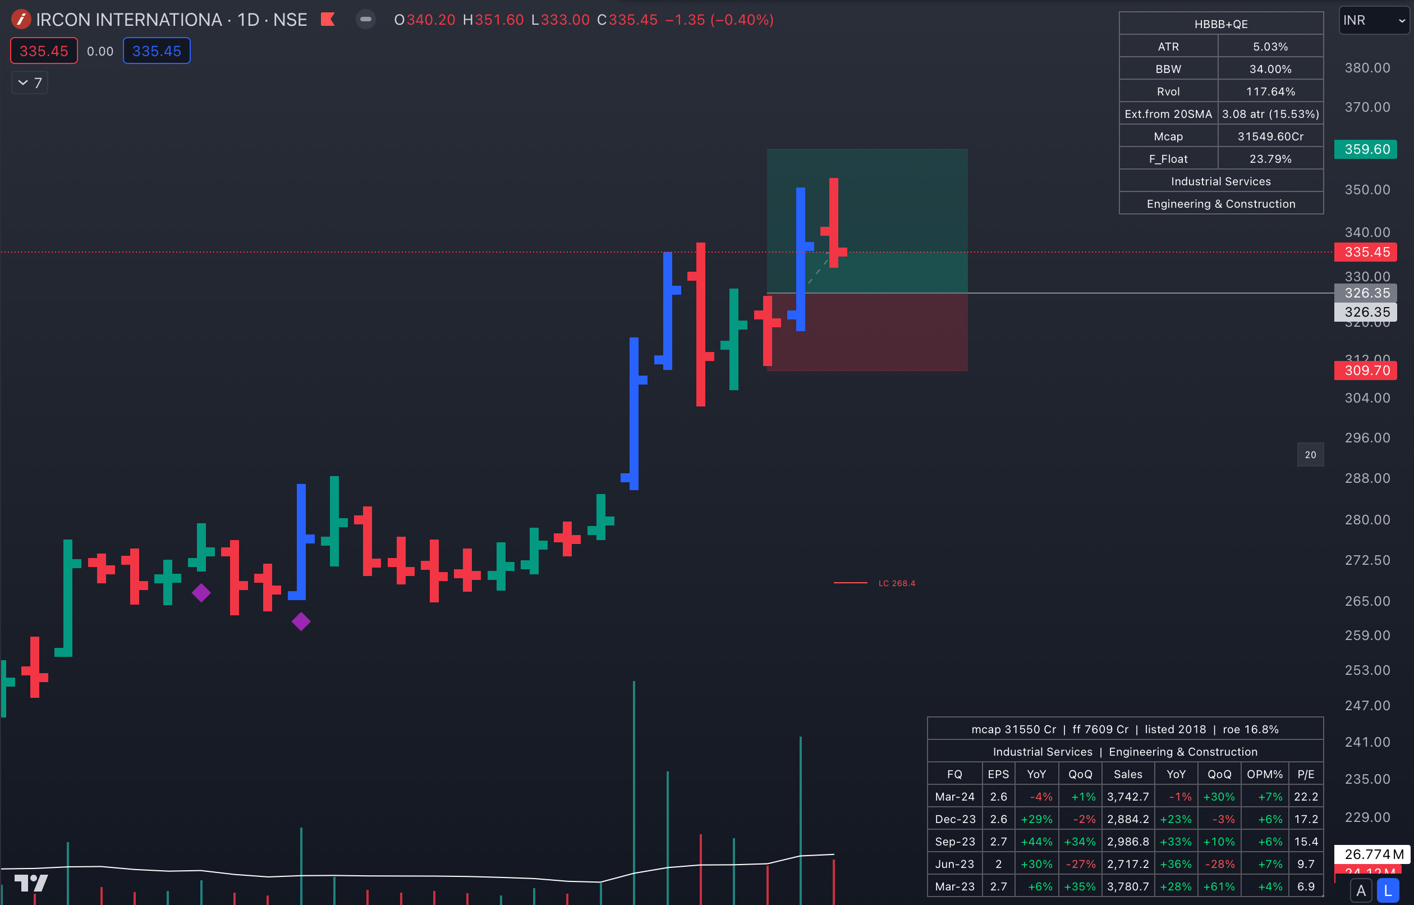Click the BBW value 34.00%
Viewport: 1414px width, 905px height.
[x=1270, y=68]
